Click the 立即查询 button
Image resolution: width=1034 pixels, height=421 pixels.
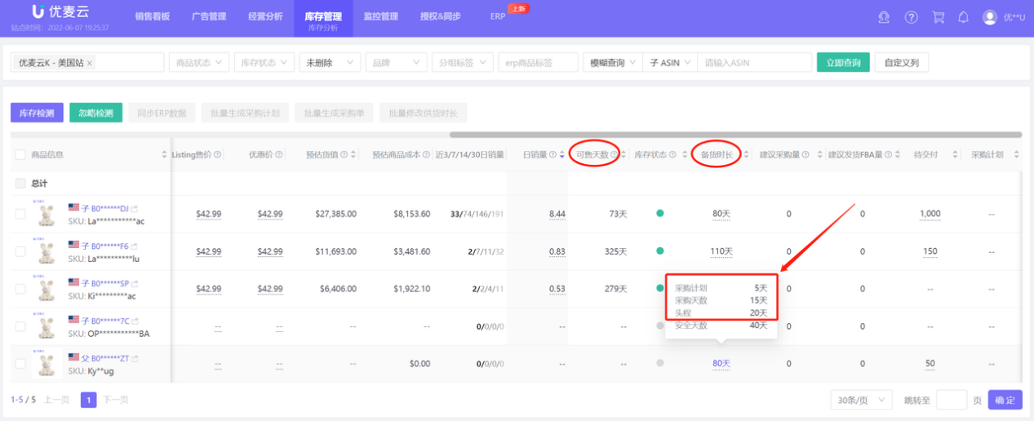point(843,63)
